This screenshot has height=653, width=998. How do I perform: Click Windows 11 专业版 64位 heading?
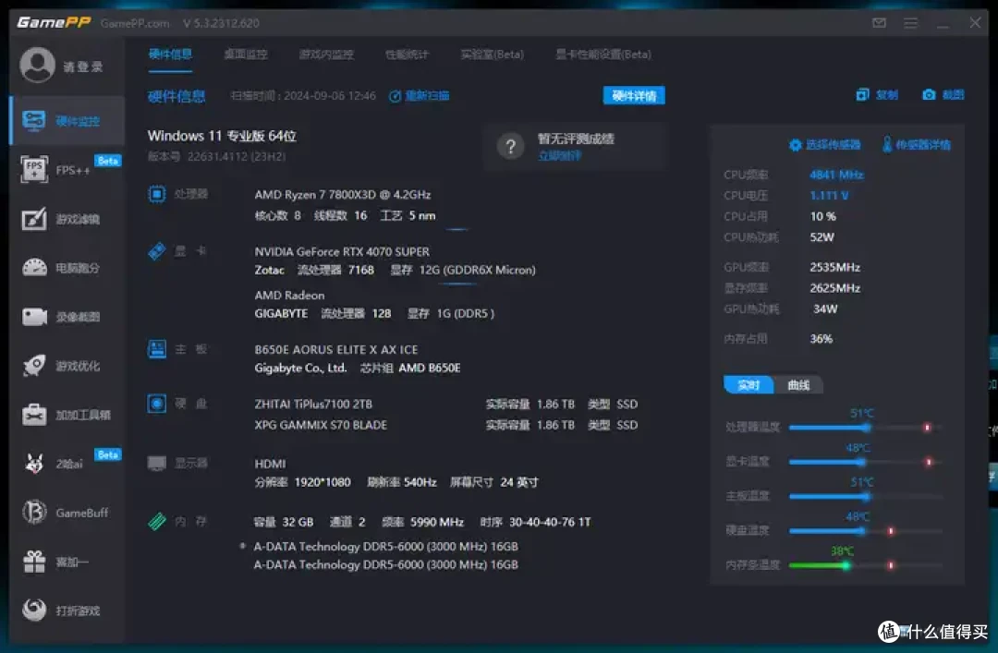pyautogui.click(x=222, y=136)
